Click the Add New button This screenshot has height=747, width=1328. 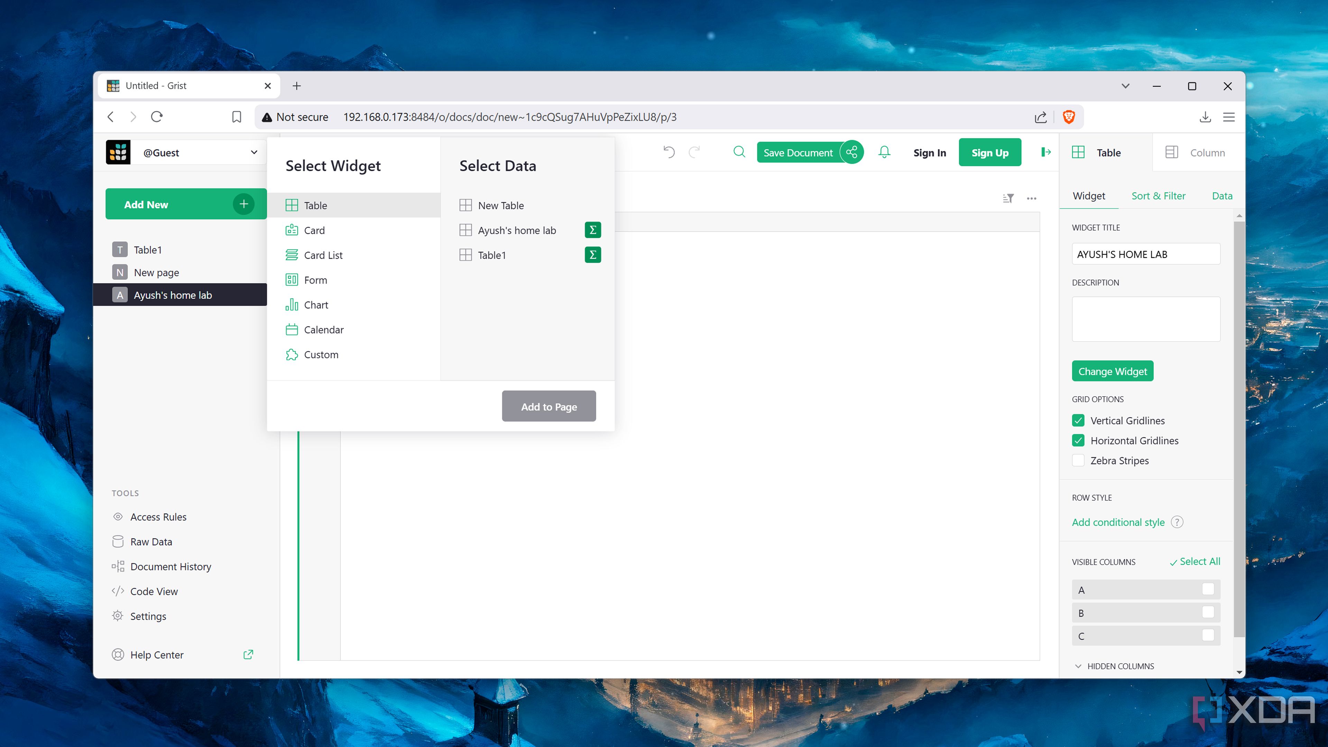(x=186, y=204)
